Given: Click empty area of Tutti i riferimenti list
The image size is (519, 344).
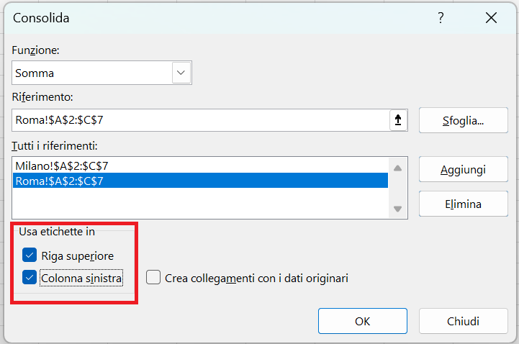Looking at the screenshot, I should pos(200,203).
